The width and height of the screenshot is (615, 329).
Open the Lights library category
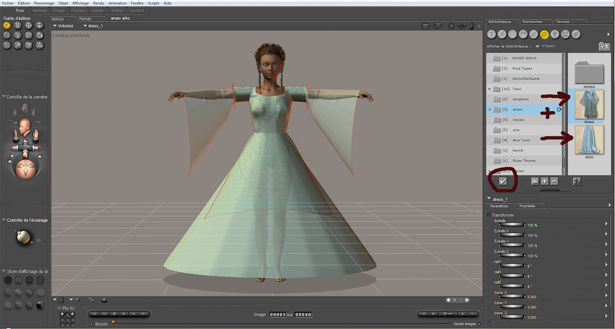click(x=555, y=34)
